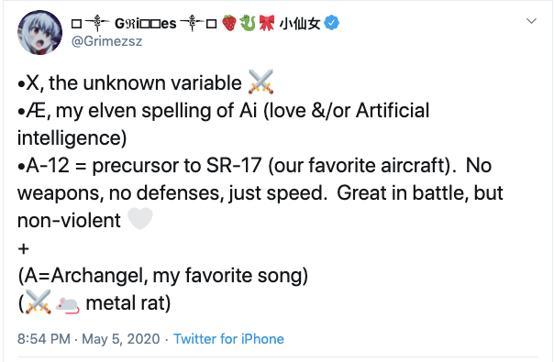Click the blue verified badge

[x=331, y=23]
